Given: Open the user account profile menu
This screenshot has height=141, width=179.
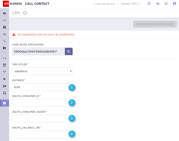Looking at the screenshot, I should [175, 4].
